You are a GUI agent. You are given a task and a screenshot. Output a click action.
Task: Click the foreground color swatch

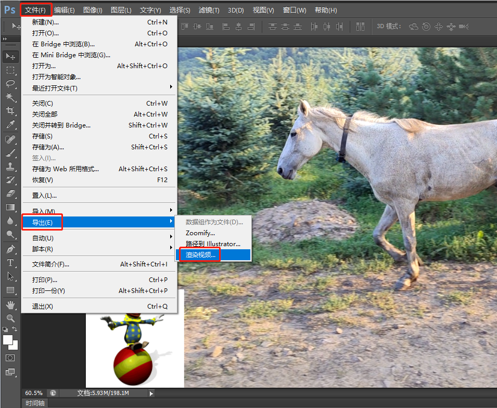coord(8,340)
